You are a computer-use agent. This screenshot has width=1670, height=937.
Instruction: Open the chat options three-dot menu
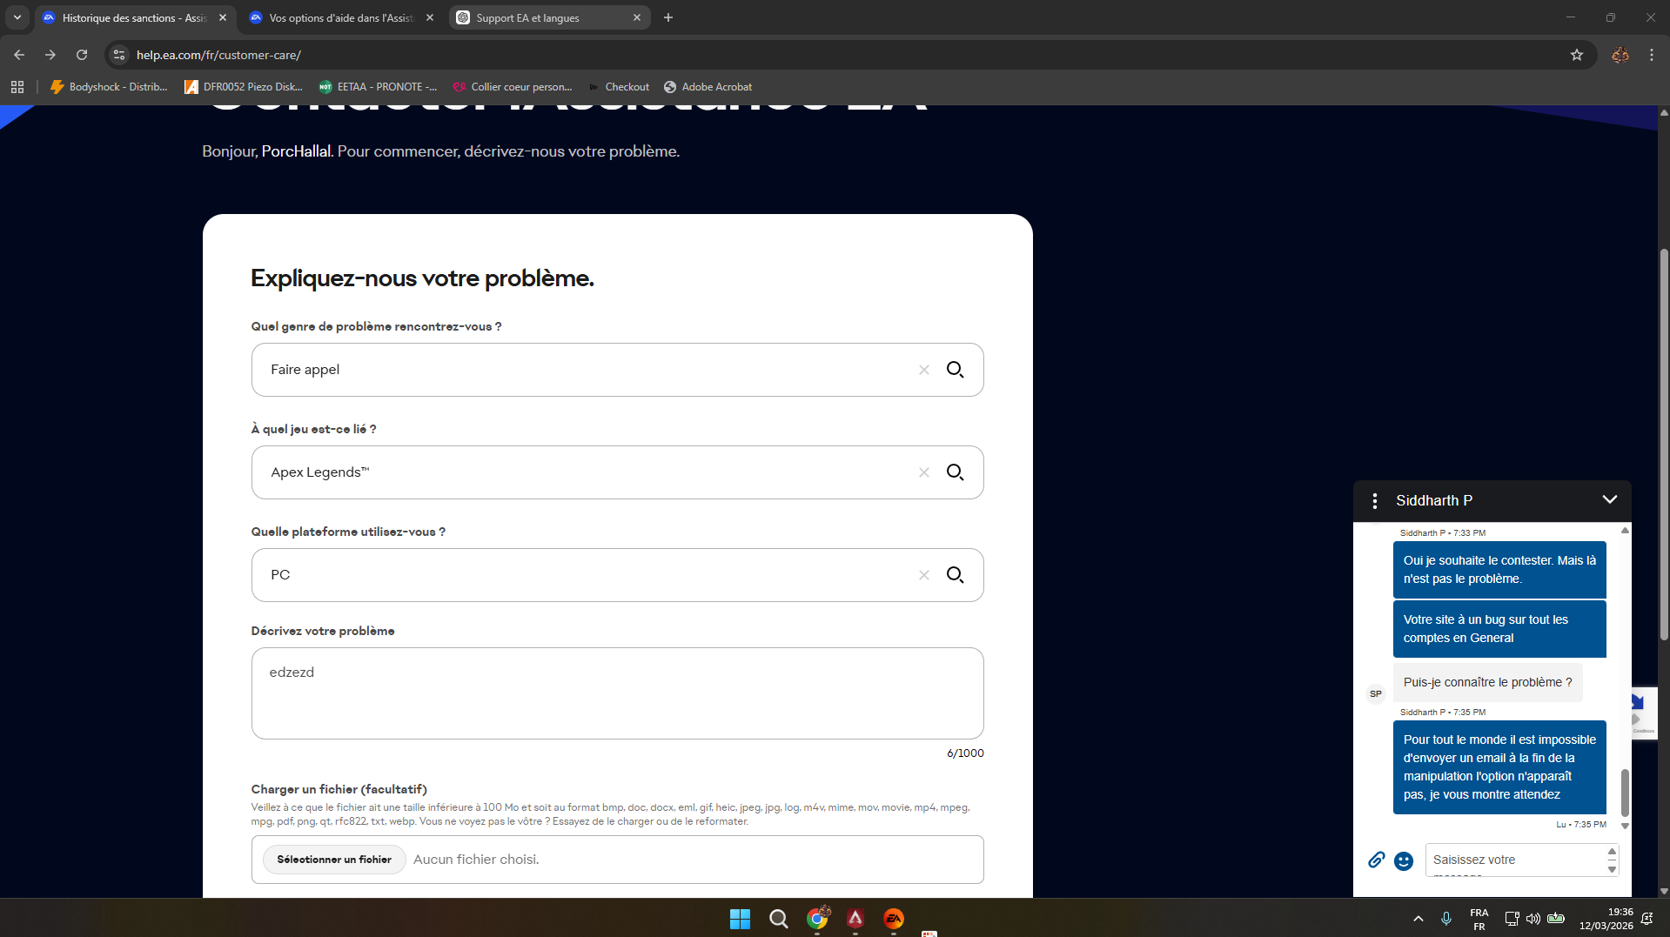point(1375,501)
